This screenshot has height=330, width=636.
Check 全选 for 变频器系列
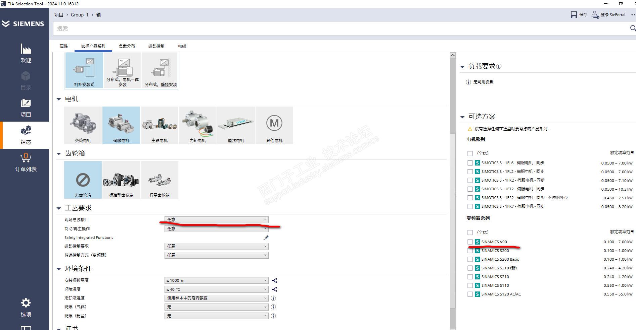[470, 233]
